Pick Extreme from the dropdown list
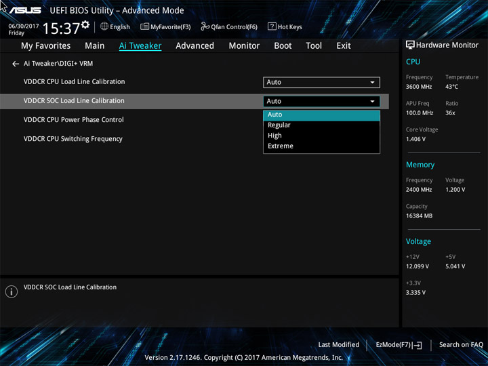Image resolution: width=488 pixels, height=366 pixels. tap(321, 146)
